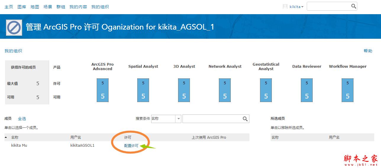Open the 帮助 link
Image resolution: width=381 pixels, height=168 pixels.
pyautogui.click(x=368, y=51)
